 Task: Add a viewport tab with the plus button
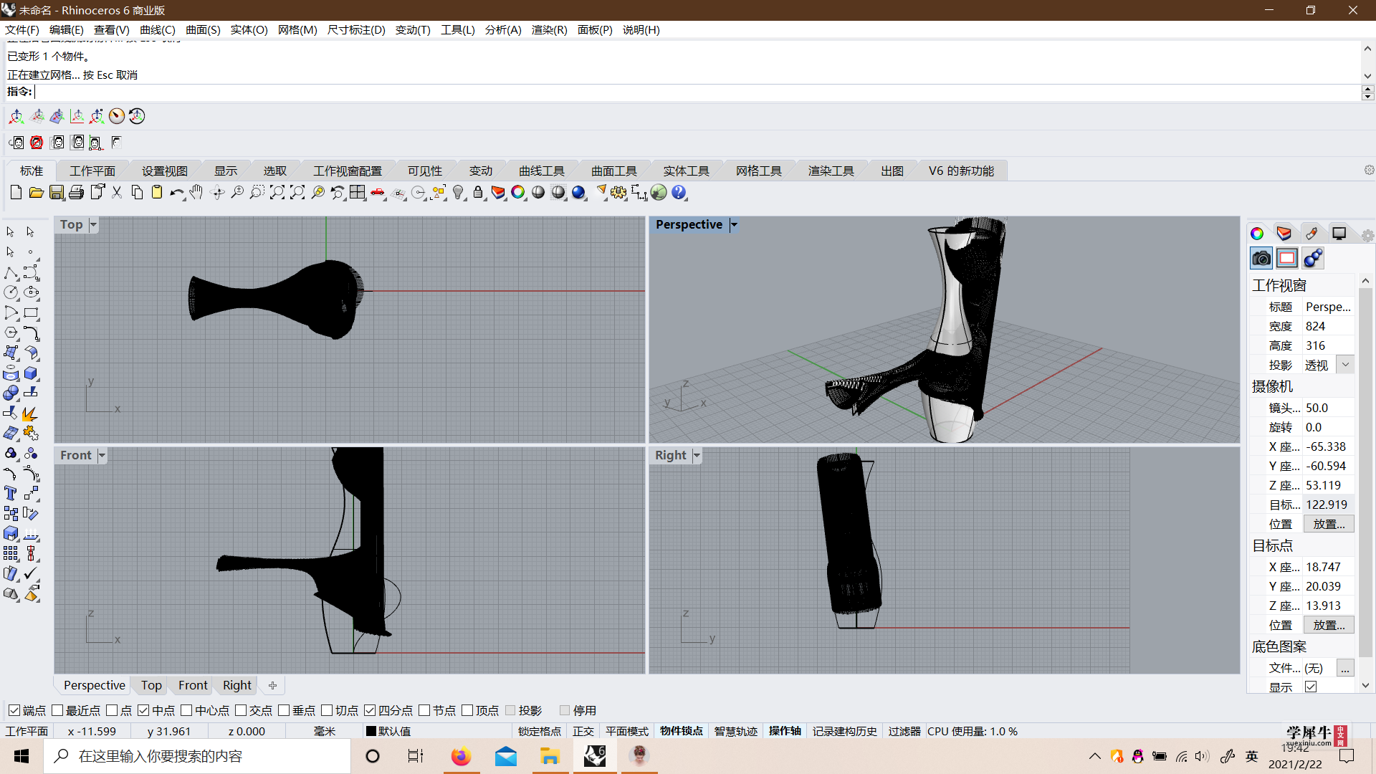[x=272, y=685]
